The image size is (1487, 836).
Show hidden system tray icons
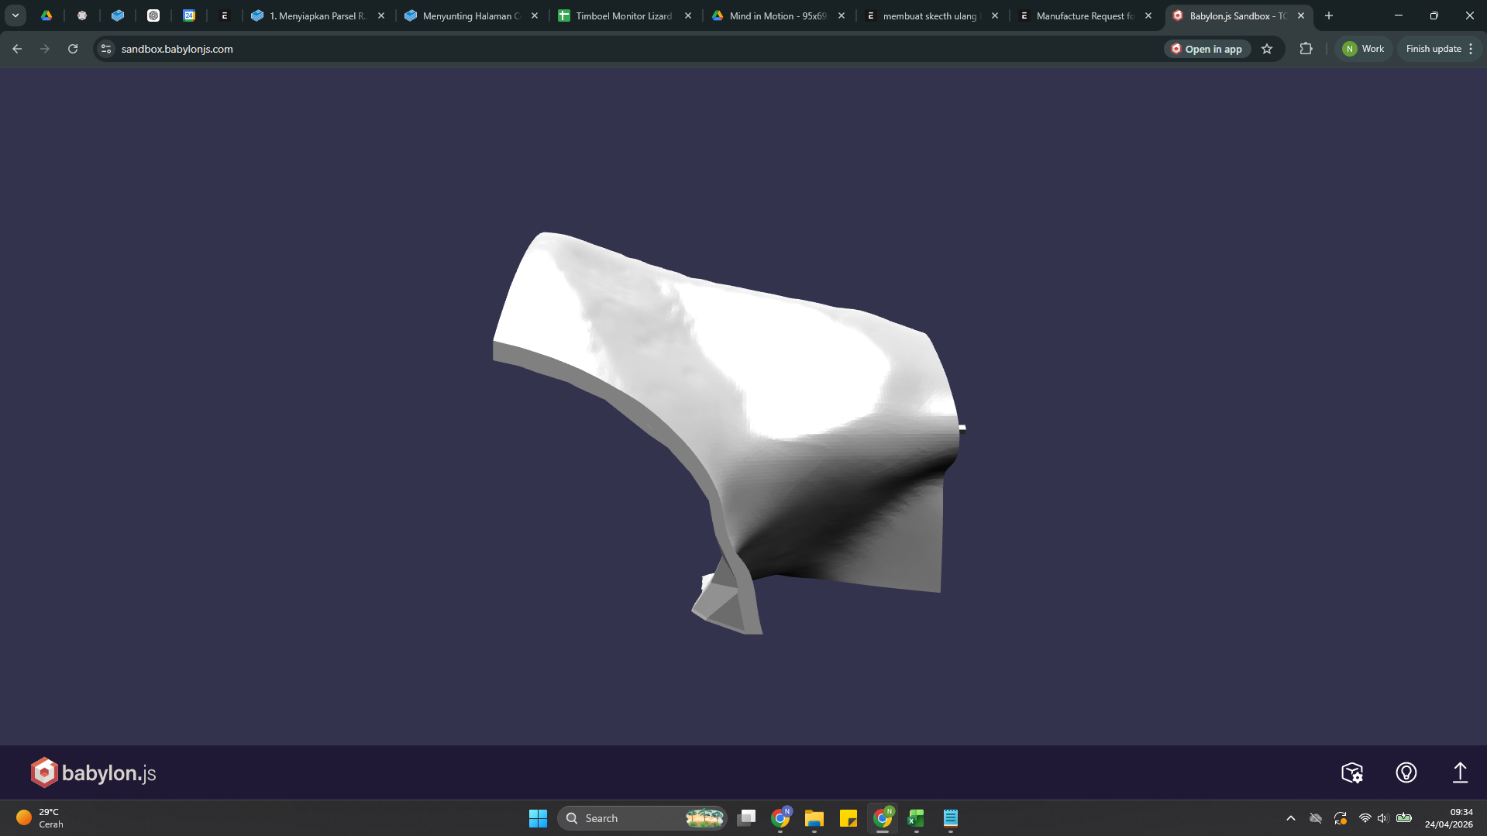1290,818
